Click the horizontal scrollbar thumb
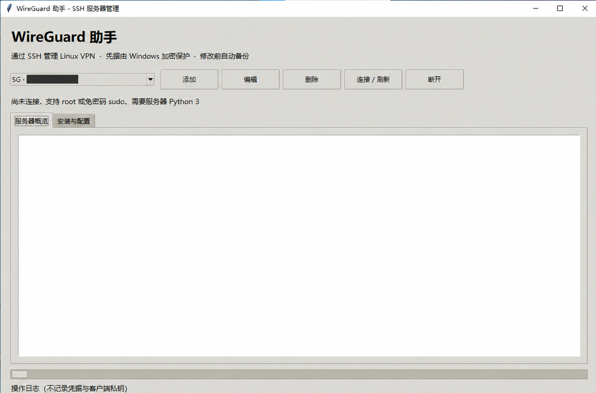 [x=19, y=374]
